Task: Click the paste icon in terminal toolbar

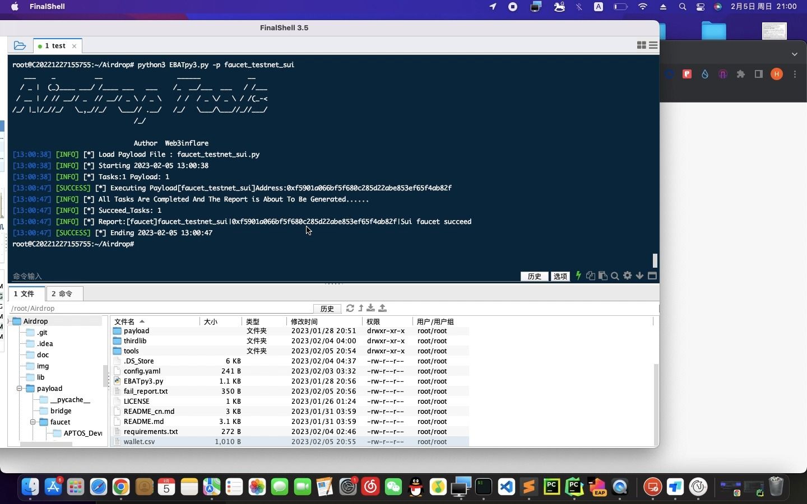Action: (x=603, y=276)
